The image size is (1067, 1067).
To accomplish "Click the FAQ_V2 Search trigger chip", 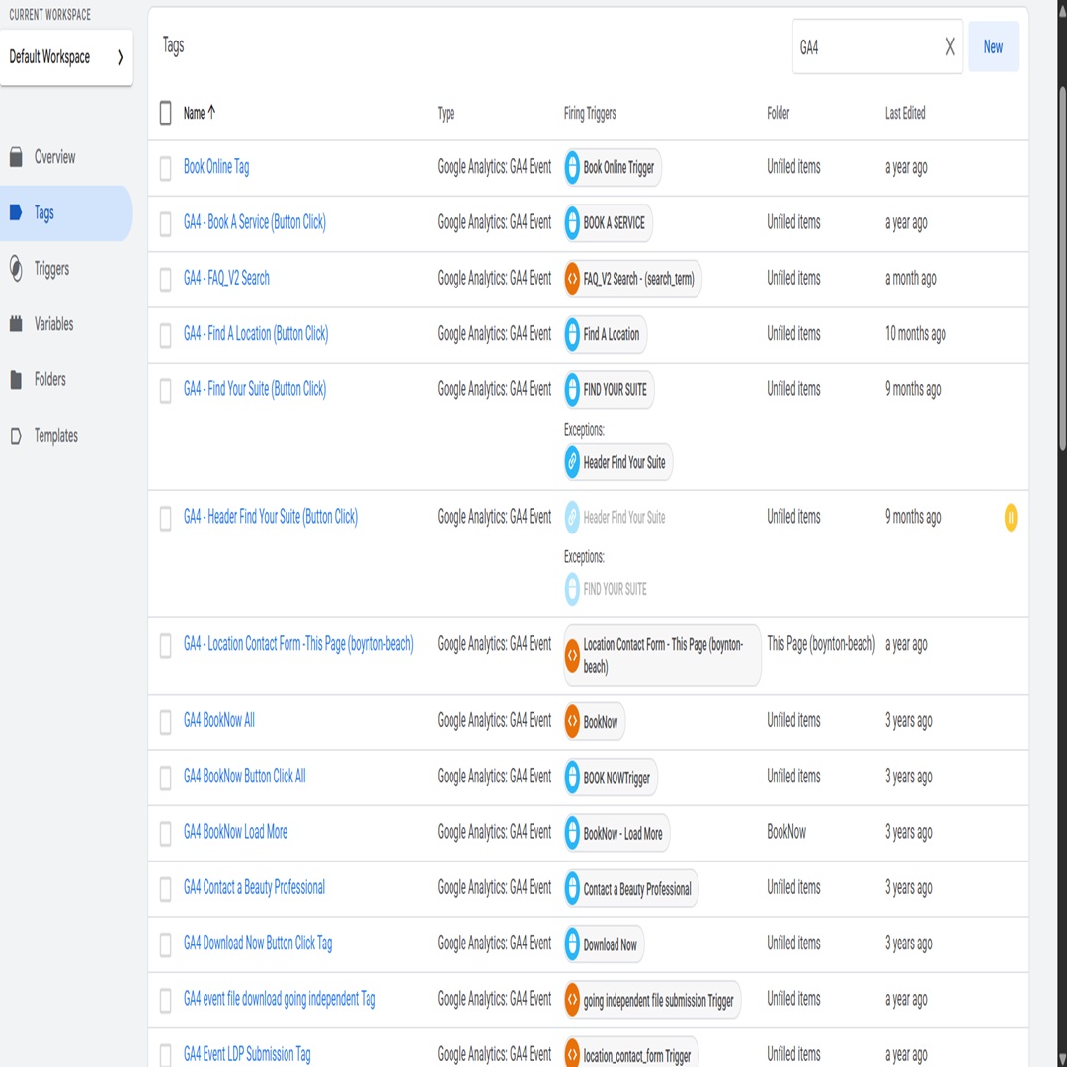I will click(630, 279).
